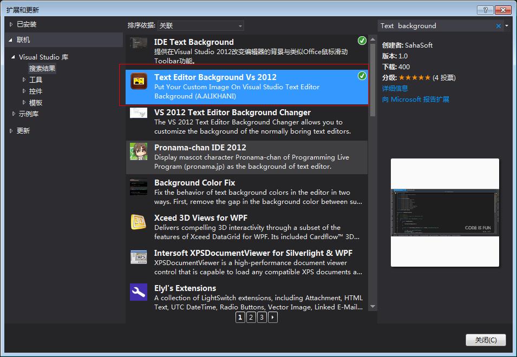Image resolution: width=517 pixels, height=357 pixels.
Task: Select Text Editor Background Vs 2012 title
Action: (x=215, y=77)
